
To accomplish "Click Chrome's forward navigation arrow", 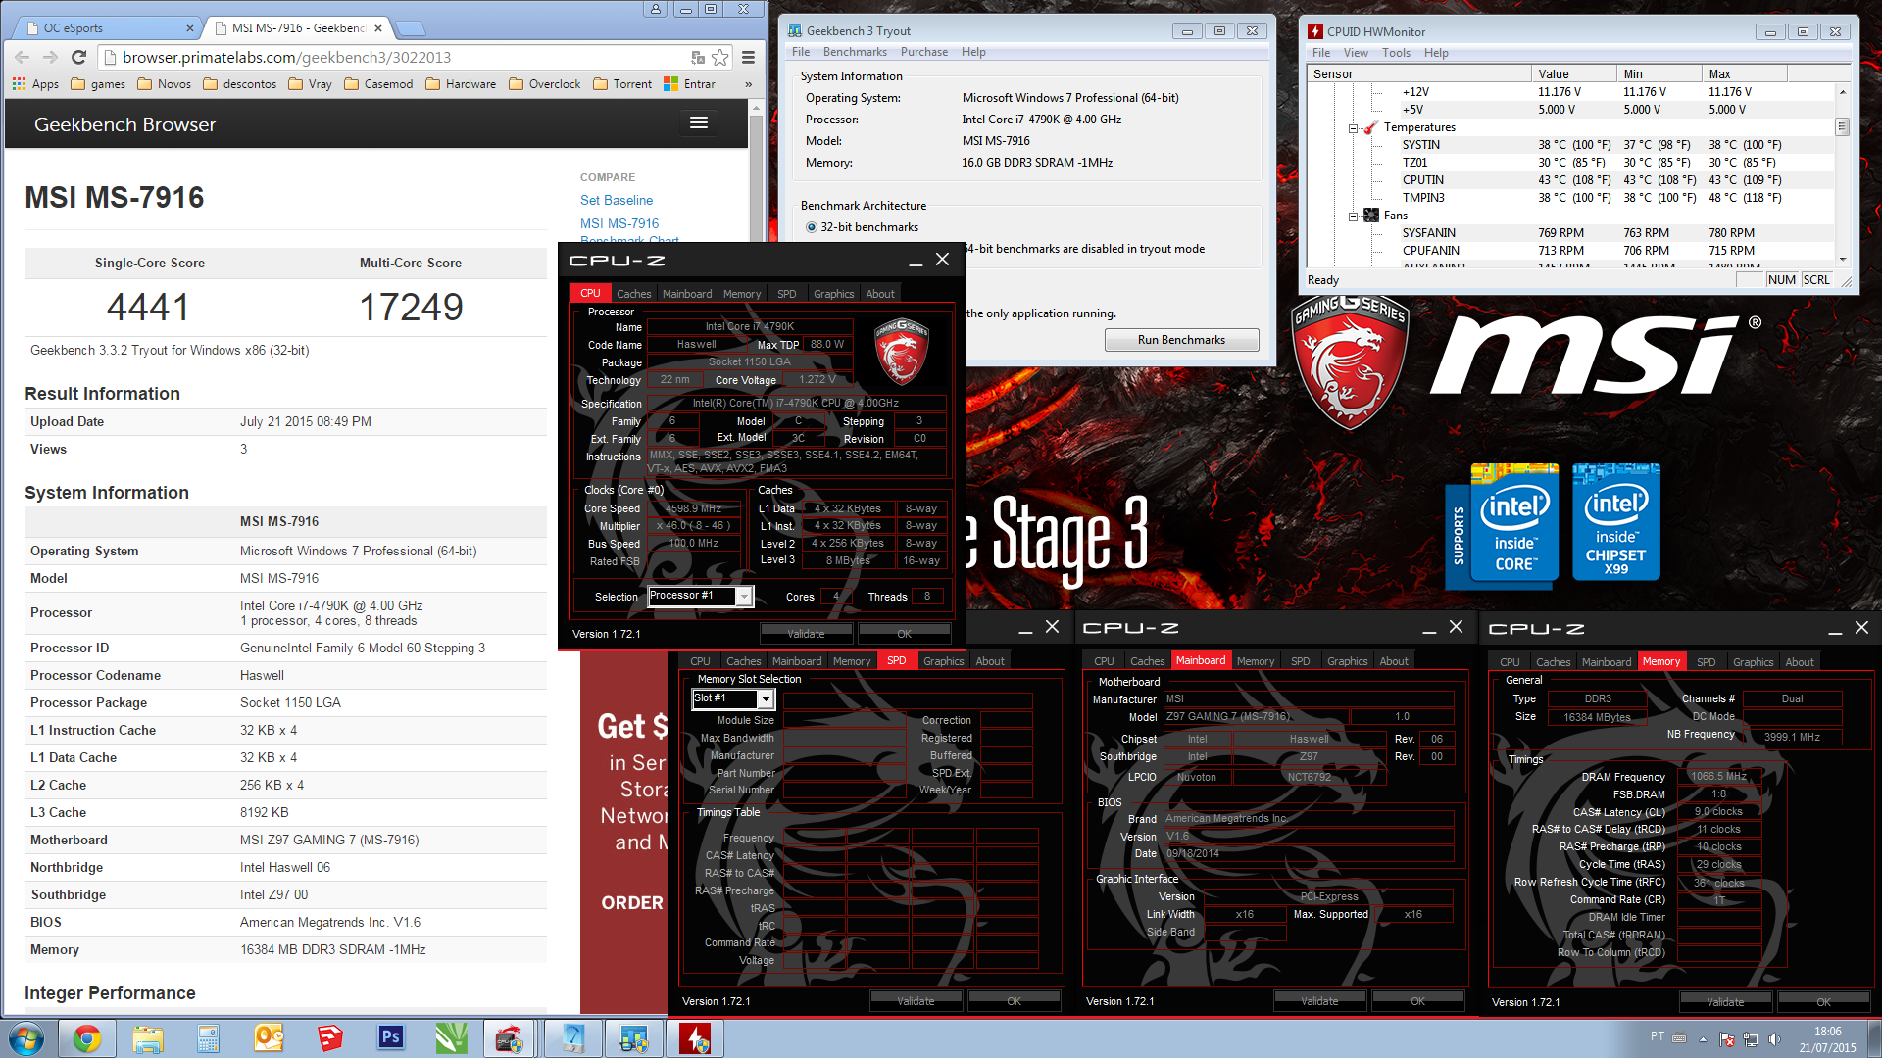I will click(50, 57).
